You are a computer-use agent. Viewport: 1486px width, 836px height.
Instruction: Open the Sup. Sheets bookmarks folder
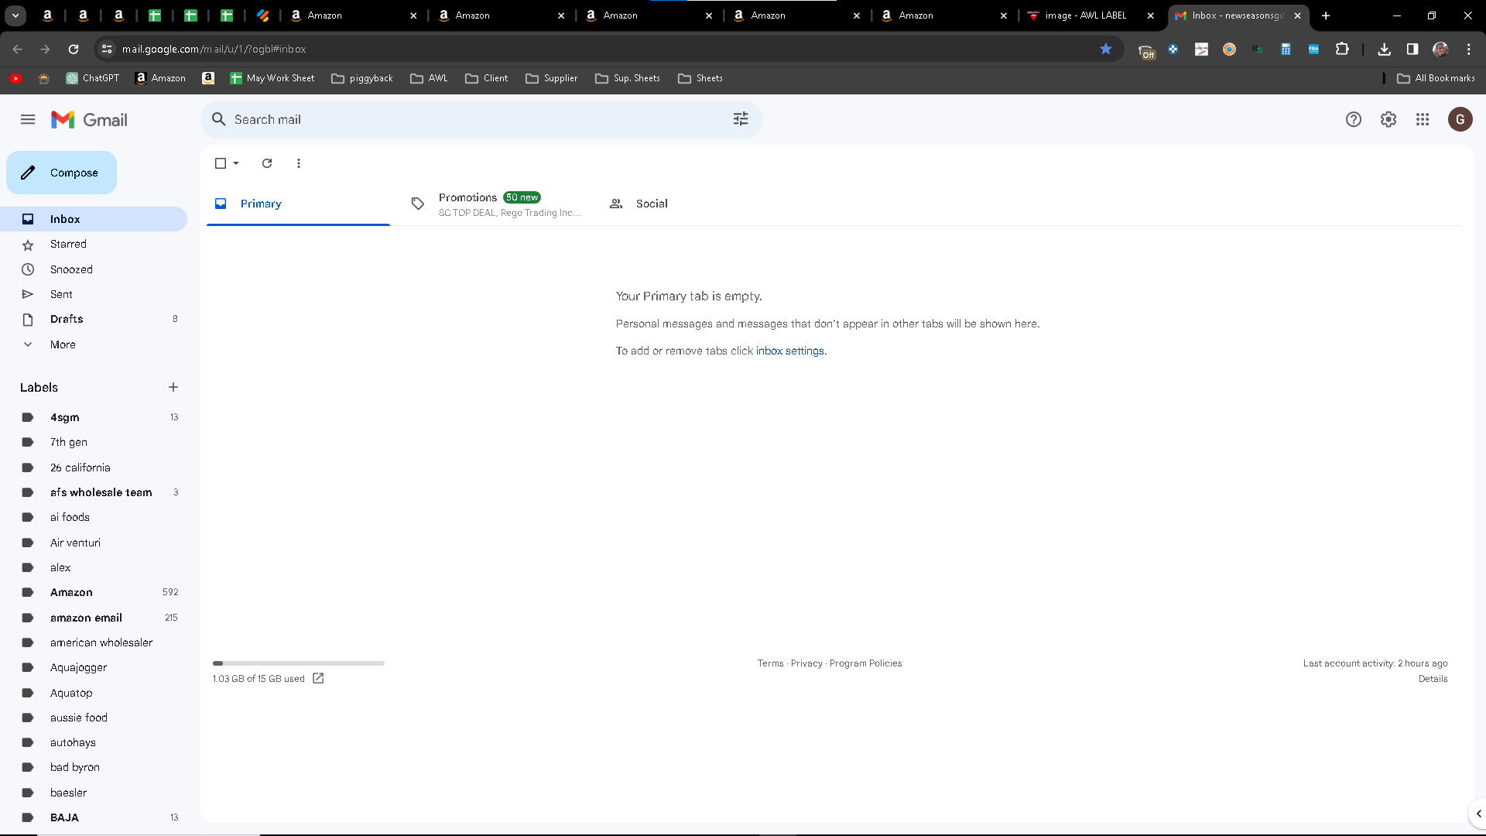pyautogui.click(x=628, y=78)
